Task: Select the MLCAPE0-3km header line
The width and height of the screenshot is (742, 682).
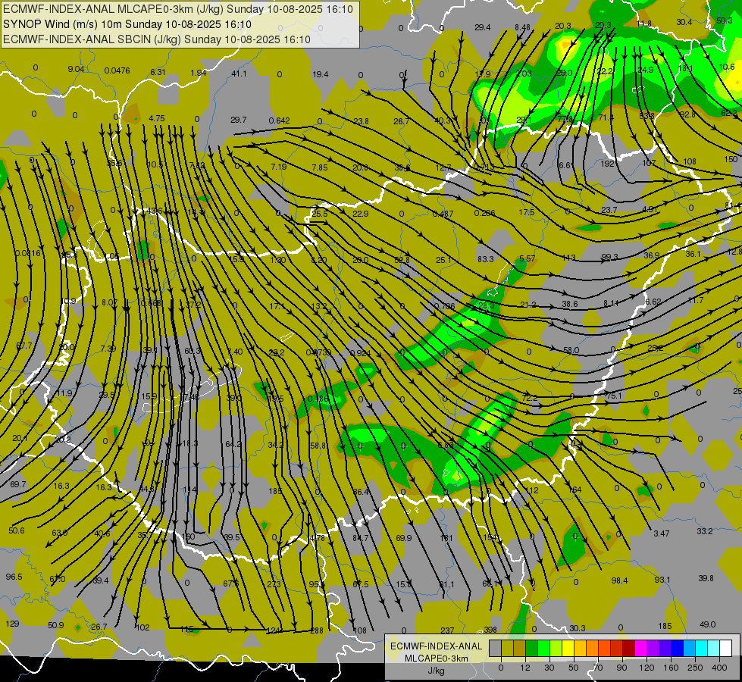Action: tap(177, 9)
